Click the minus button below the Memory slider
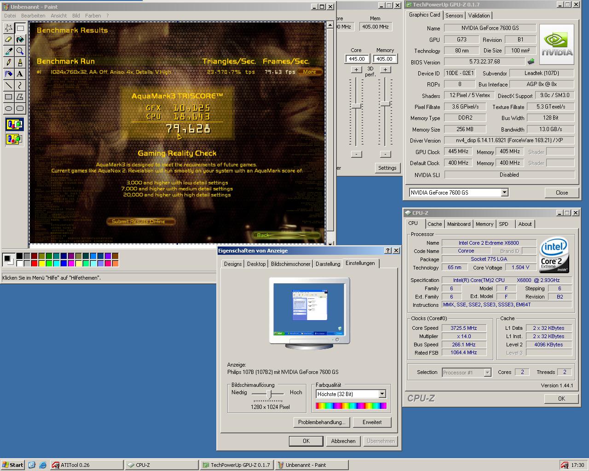Image resolution: width=589 pixels, height=471 pixels. (x=386, y=154)
